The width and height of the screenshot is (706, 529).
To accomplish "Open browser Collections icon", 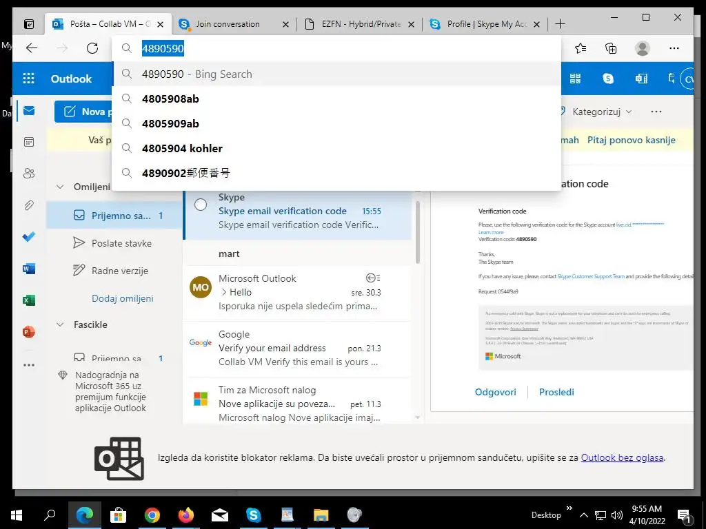I will (611, 48).
